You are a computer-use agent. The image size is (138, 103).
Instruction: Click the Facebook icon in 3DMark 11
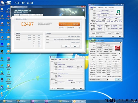tap(83, 10)
